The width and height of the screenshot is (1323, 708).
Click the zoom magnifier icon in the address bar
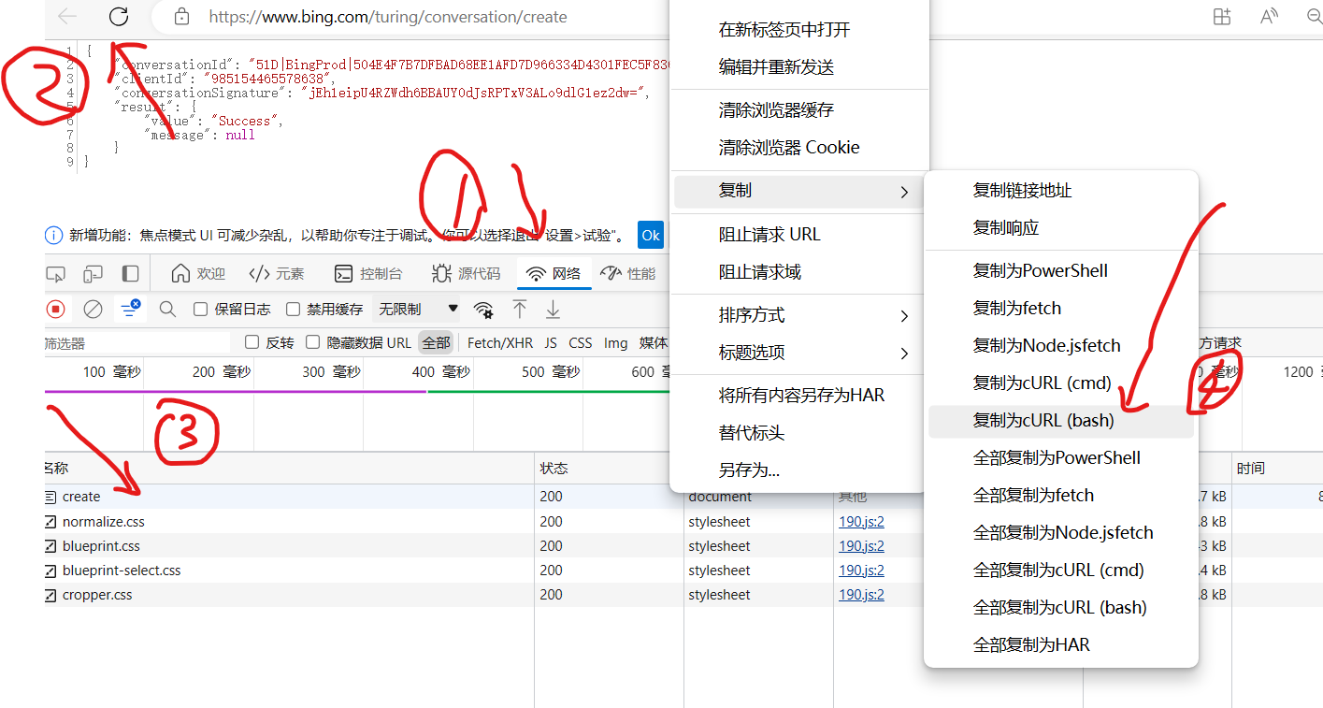click(1315, 17)
